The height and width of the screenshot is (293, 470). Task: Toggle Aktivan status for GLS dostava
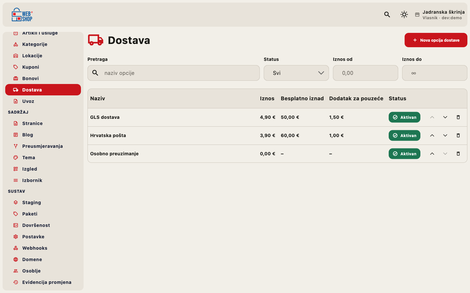click(x=404, y=117)
